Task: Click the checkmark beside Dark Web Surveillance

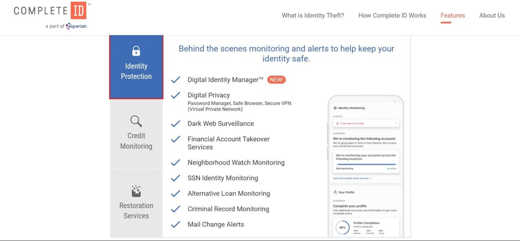Action: (x=175, y=124)
